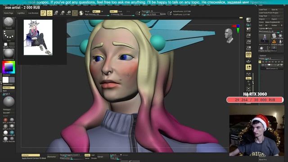Image resolution: width=288 pixels, height=162 pixels.
Task: Select the Move transform icon
Action: point(56,13)
